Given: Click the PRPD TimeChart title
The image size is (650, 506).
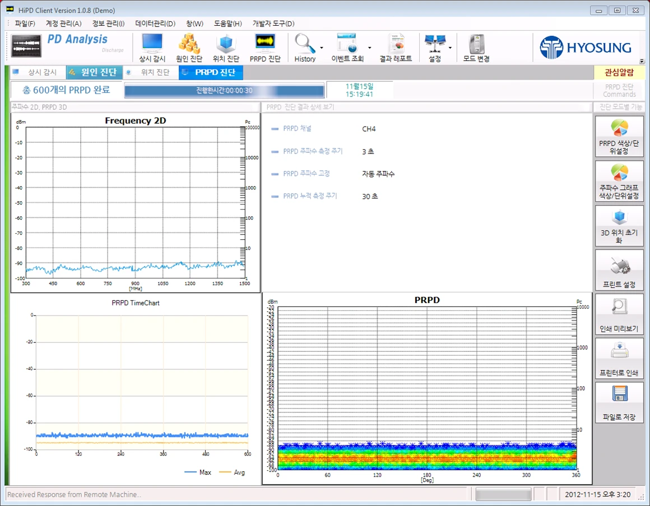Looking at the screenshot, I should 136,303.
